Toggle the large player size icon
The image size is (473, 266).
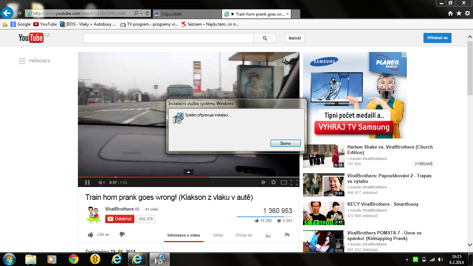point(284,182)
